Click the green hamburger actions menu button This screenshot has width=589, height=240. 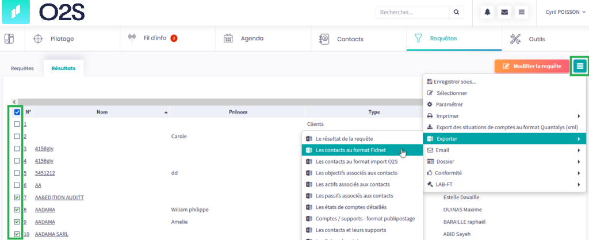click(x=580, y=66)
